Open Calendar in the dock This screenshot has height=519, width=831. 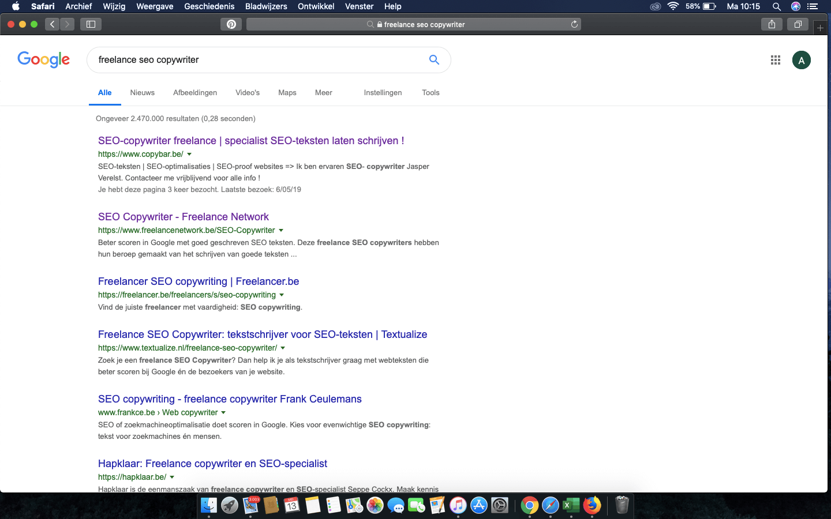(x=292, y=506)
